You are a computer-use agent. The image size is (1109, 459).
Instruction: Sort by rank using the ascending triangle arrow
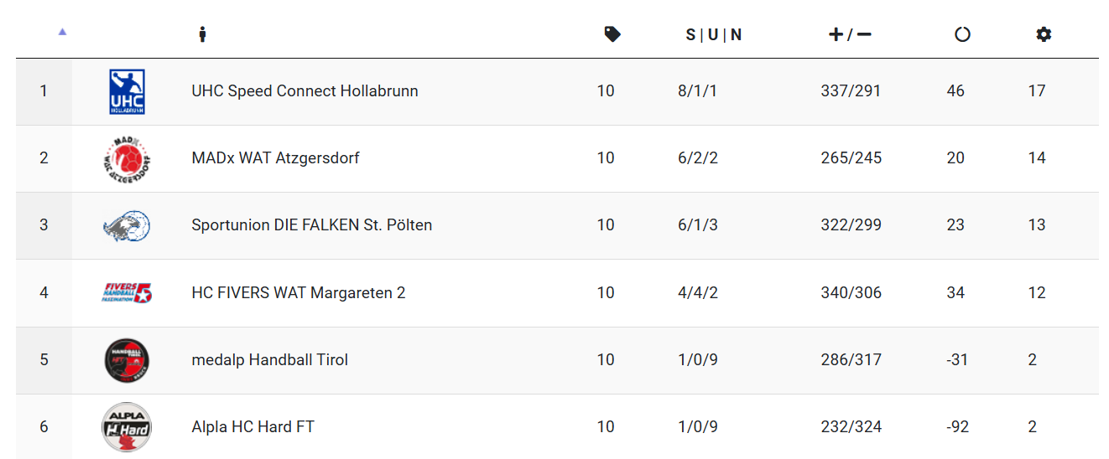coord(62,32)
